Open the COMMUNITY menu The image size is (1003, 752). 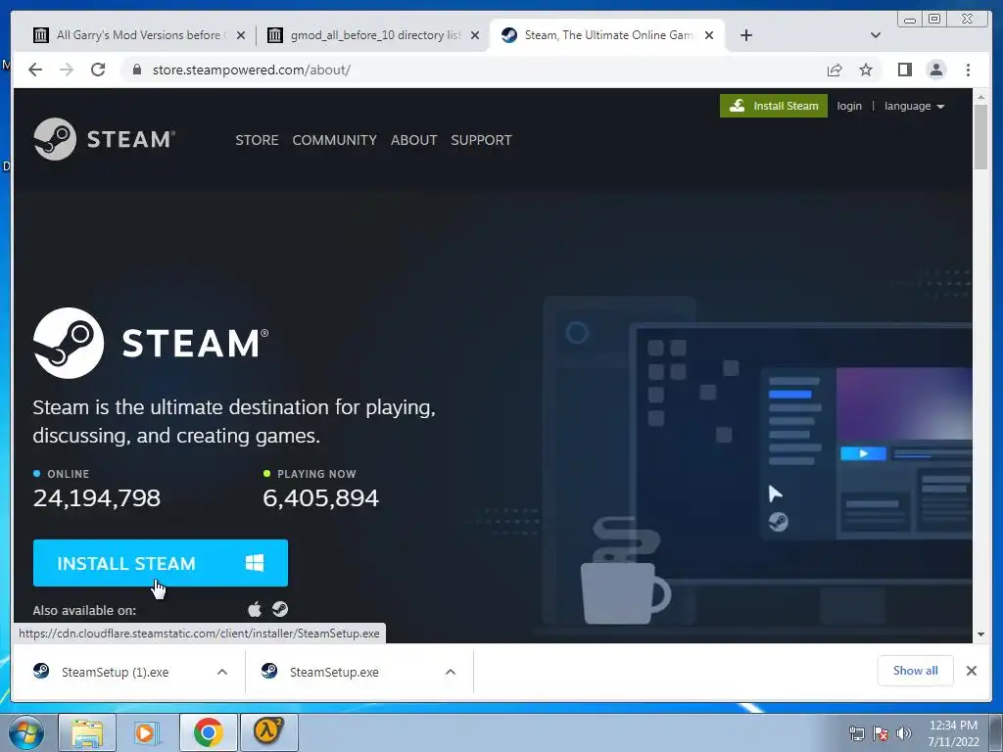[335, 140]
